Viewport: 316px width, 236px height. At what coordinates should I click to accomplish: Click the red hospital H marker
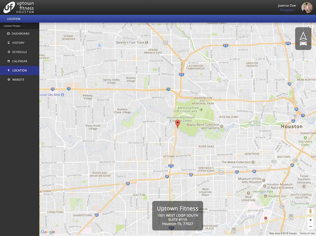[x=266, y=218]
